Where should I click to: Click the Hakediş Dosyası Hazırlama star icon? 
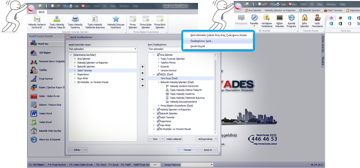click(x=116, y=19)
